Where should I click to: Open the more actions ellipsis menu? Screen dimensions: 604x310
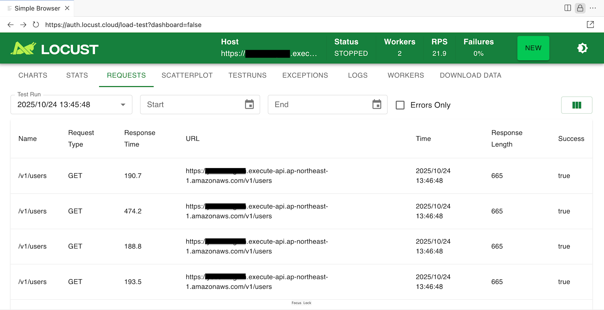click(x=593, y=8)
